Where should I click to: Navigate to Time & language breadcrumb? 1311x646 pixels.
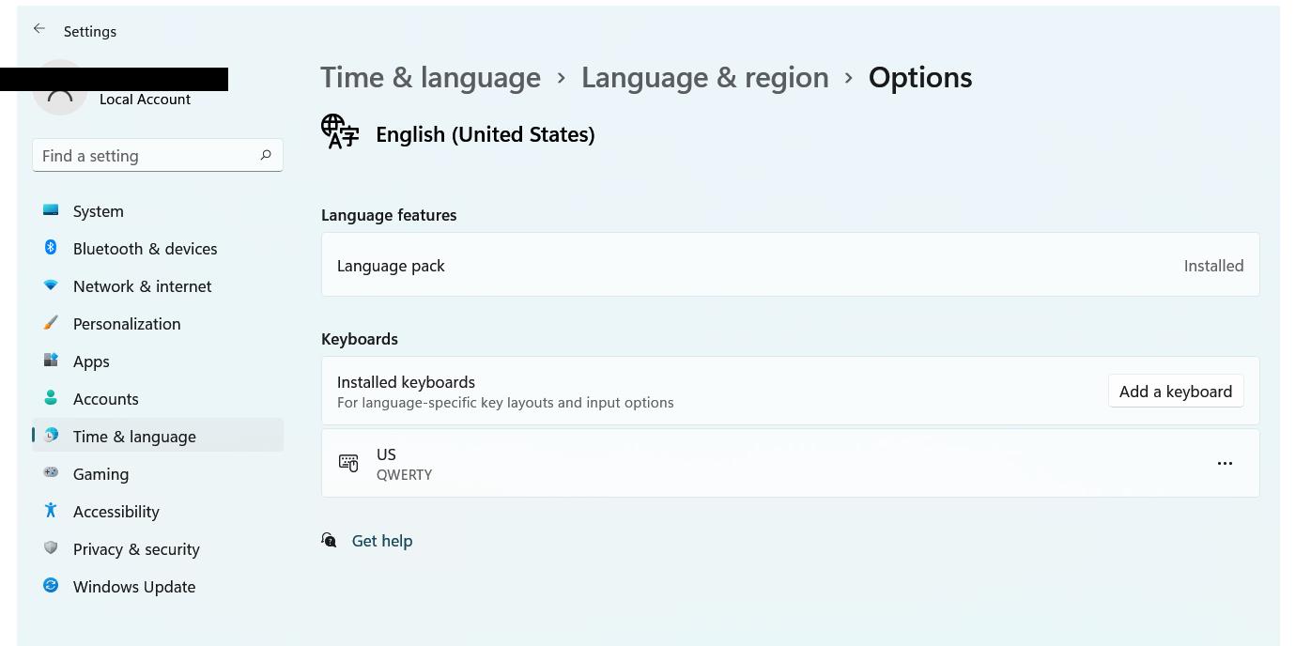[x=431, y=77]
